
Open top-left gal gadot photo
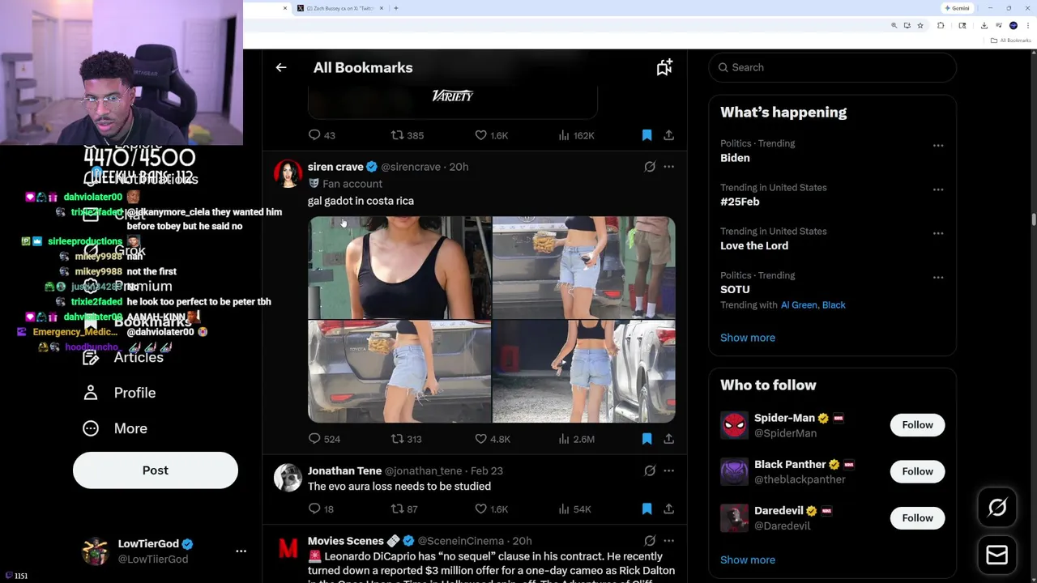coord(399,267)
